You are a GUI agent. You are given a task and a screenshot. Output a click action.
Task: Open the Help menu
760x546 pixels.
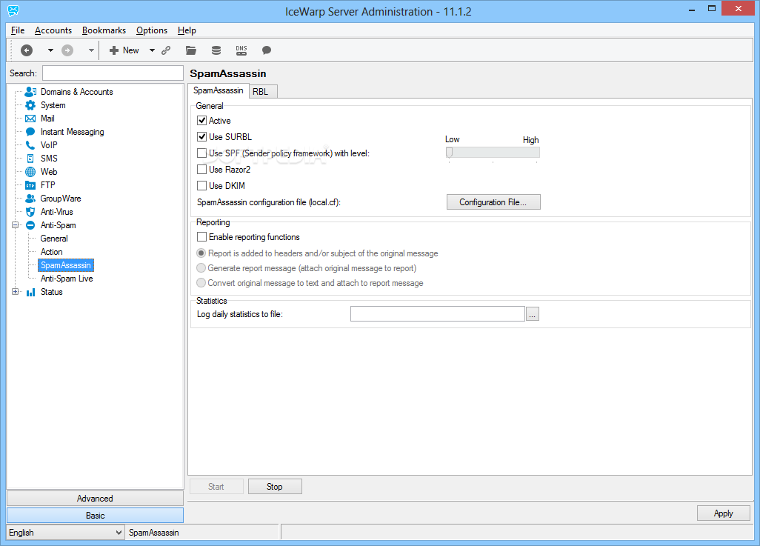tap(187, 30)
